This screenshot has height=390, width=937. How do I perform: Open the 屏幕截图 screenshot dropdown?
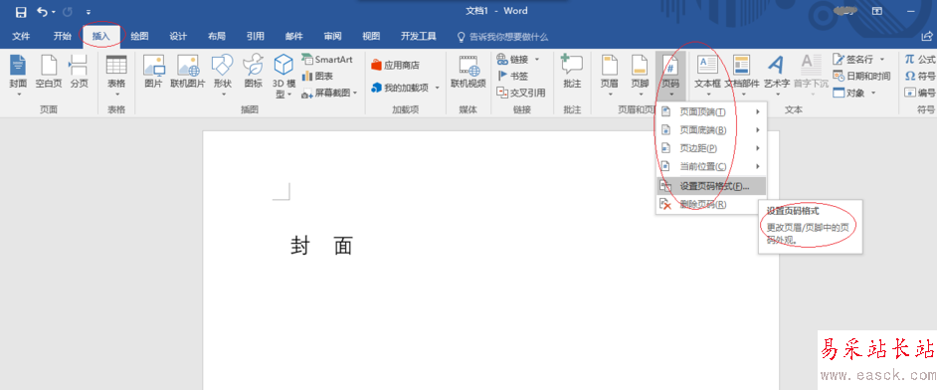coord(329,94)
